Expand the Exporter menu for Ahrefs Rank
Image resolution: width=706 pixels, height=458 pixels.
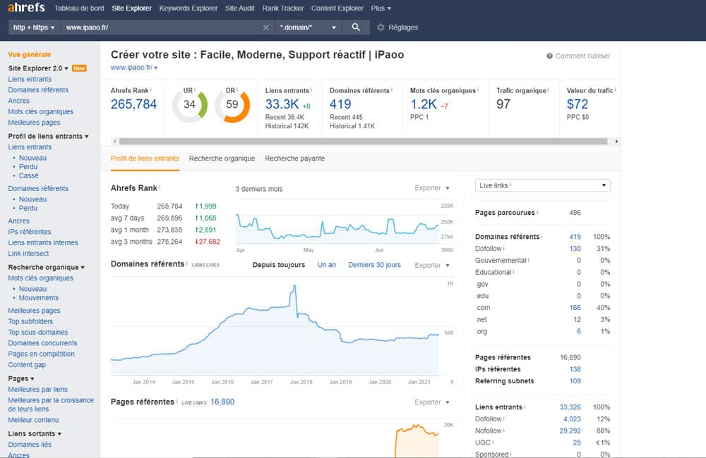point(429,188)
